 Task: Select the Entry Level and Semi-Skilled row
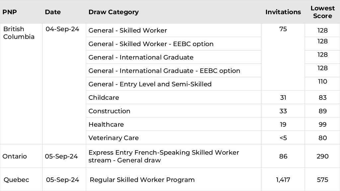click(150, 84)
